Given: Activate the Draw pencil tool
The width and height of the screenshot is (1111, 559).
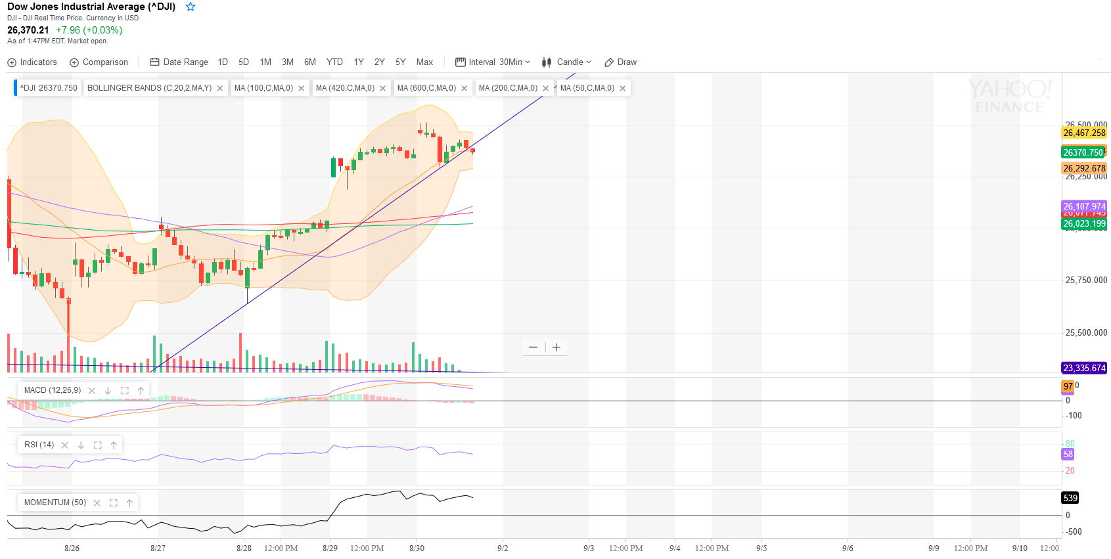Looking at the screenshot, I should click(x=620, y=62).
